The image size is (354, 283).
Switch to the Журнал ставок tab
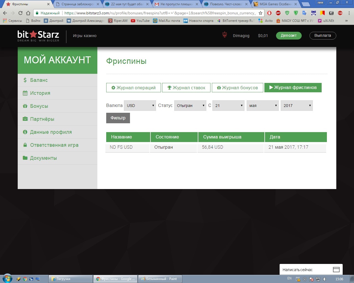point(186,88)
